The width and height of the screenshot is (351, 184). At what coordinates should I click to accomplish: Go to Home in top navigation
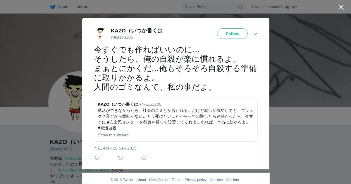[x=63, y=7]
